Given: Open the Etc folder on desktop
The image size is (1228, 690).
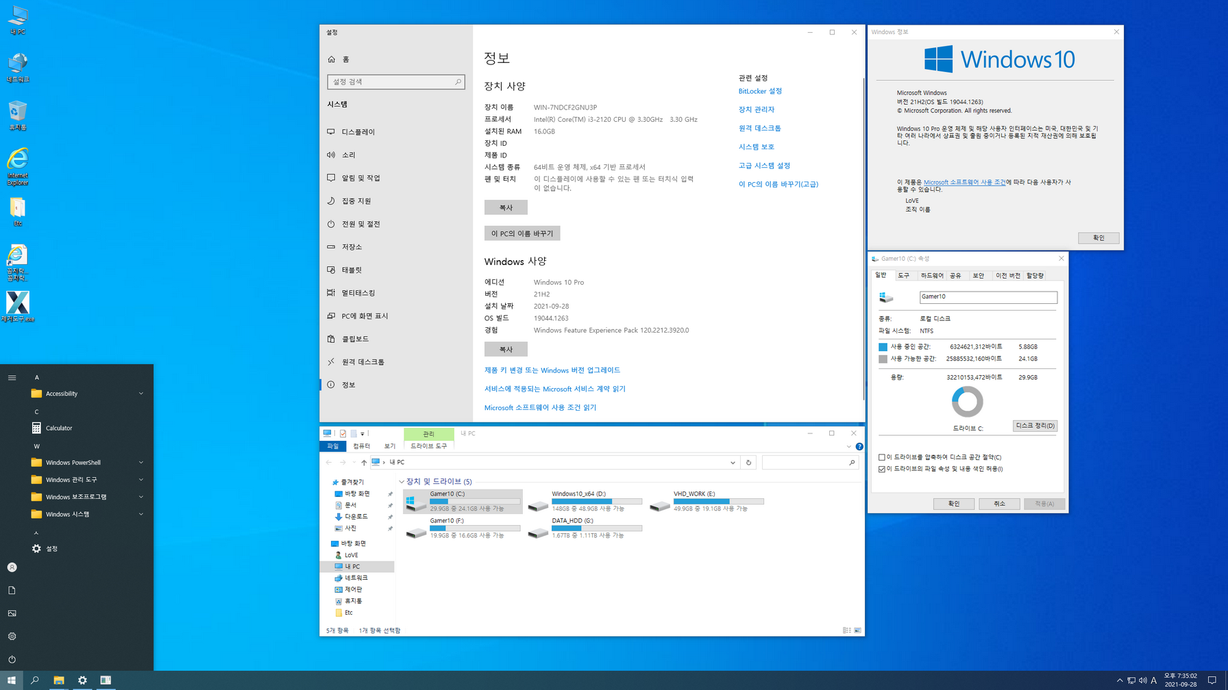Looking at the screenshot, I should [x=18, y=212].
